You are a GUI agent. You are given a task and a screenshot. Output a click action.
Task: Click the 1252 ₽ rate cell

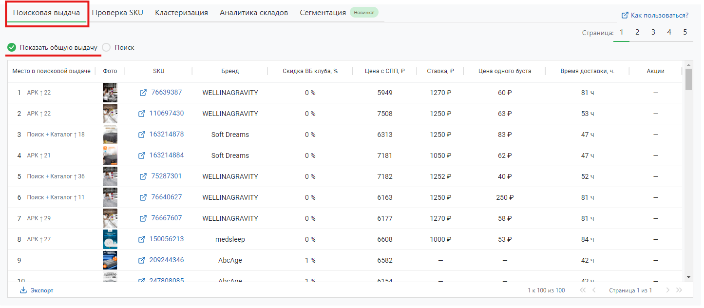(440, 176)
